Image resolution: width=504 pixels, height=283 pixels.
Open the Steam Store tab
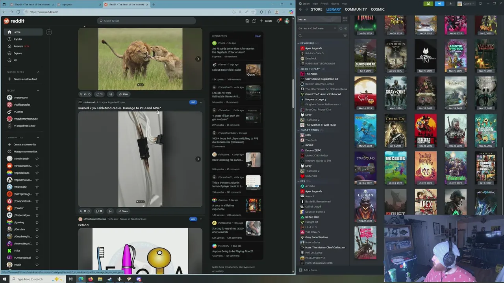(x=317, y=9)
